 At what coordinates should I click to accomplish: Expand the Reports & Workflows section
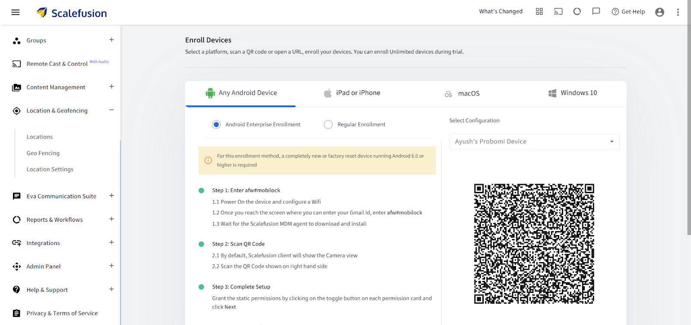111,219
